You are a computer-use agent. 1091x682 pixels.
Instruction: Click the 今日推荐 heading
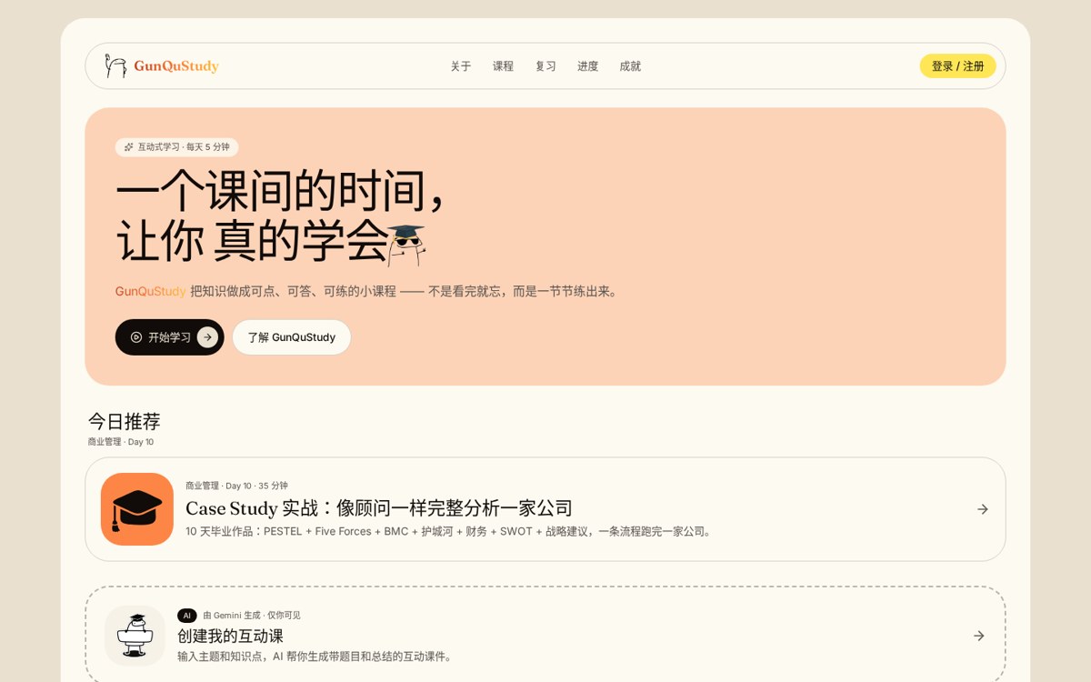(124, 422)
